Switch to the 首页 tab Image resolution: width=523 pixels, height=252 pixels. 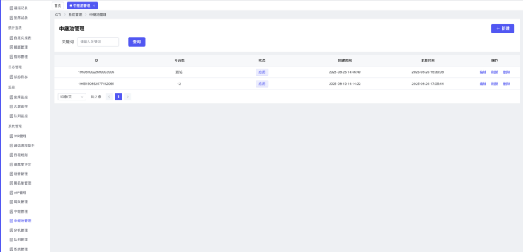tap(58, 6)
